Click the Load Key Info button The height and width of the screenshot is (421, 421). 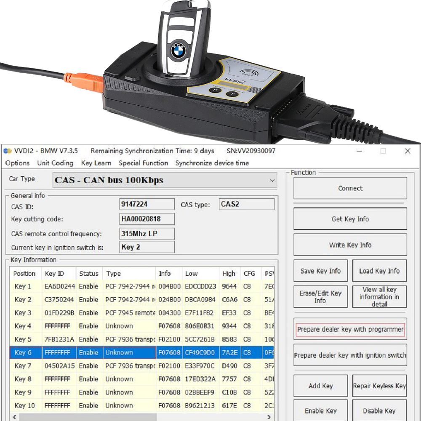379,271
